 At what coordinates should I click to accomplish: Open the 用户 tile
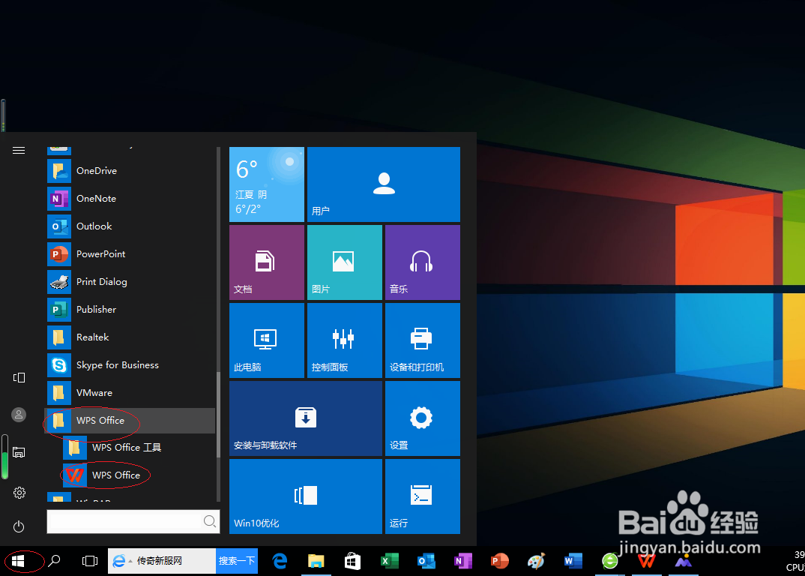384,184
